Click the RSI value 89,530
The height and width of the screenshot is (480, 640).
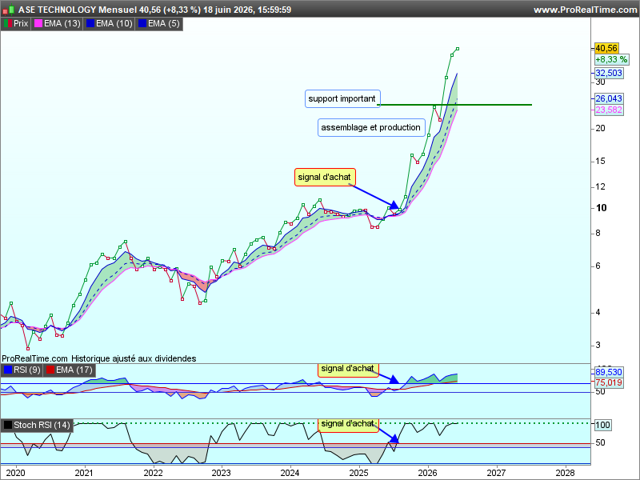609,372
